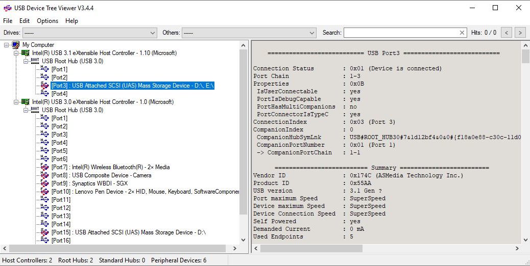Click USB icon of Port1 under USB 3.1
The height and width of the screenshot is (266, 530).
(44, 69)
